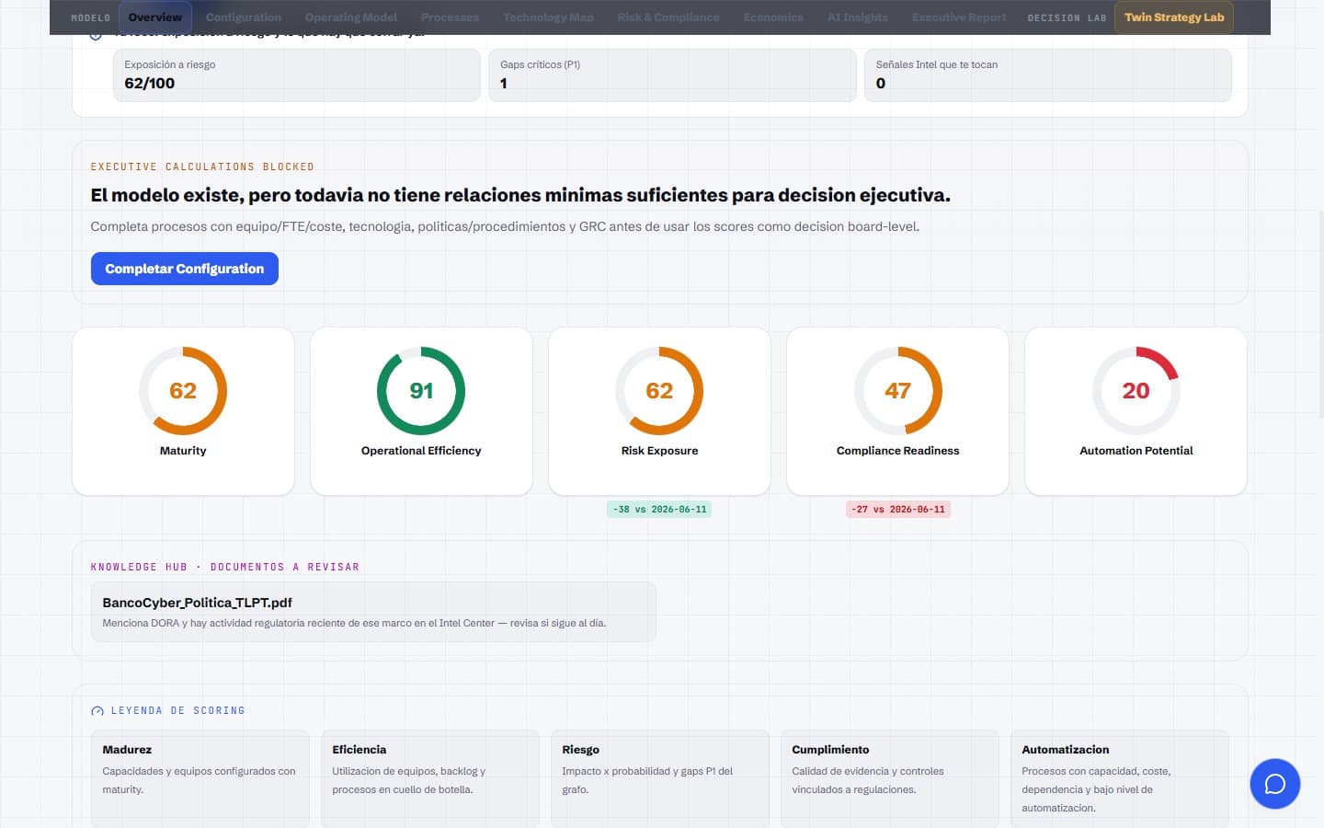This screenshot has width=1324, height=828.
Task: Click the gauge icon beside Leyenda de Scoring
Action: pos(97,711)
